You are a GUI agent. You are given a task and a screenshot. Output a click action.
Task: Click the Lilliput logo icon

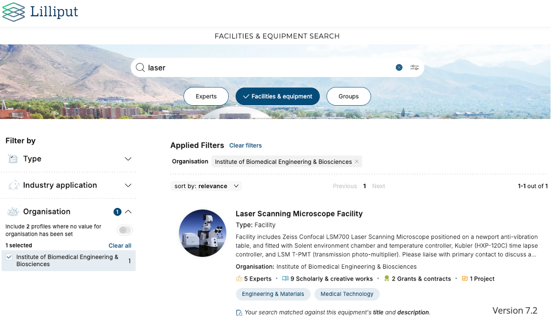13,12
